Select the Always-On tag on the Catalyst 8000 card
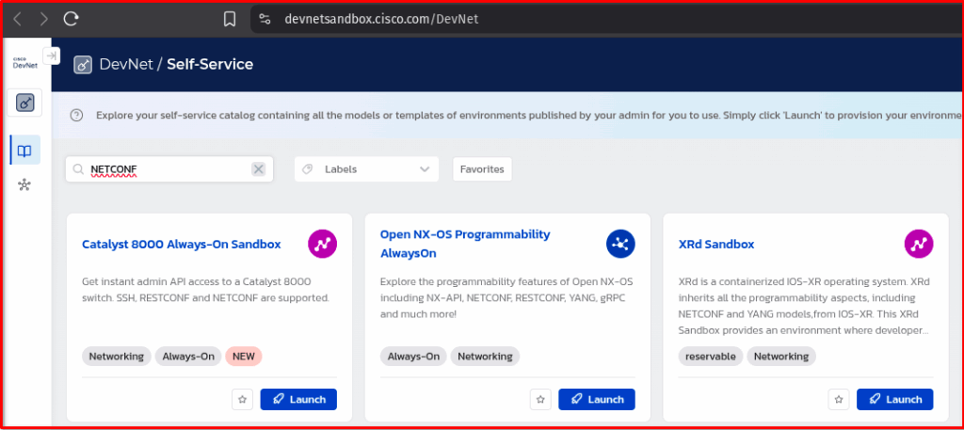The width and height of the screenshot is (964, 430). pos(188,357)
